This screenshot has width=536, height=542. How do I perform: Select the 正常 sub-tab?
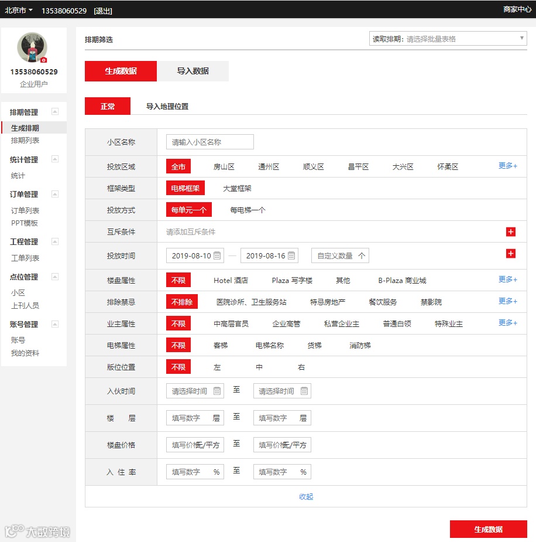pyautogui.click(x=108, y=106)
